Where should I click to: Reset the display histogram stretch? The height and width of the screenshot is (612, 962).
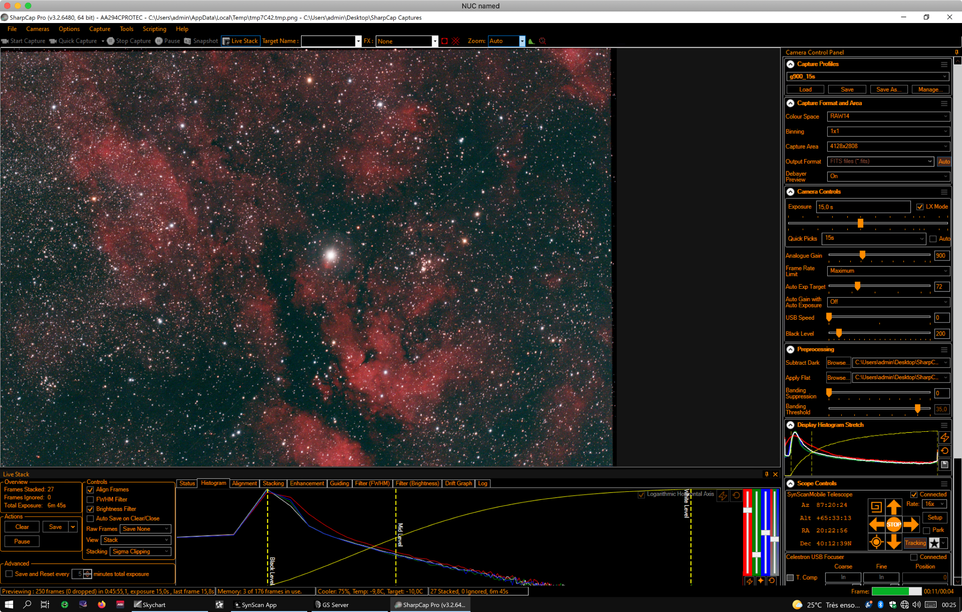pos(945,451)
